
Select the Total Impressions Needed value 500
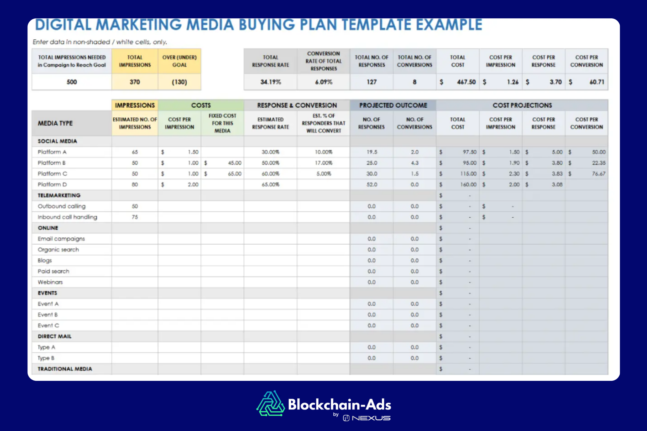click(x=71, y=82)
